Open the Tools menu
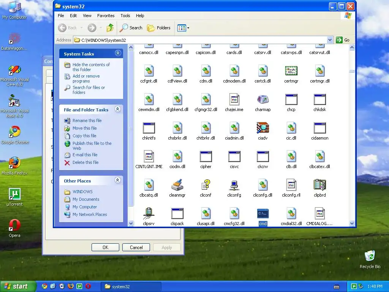389x292 pixels. [x=125, y=16]
